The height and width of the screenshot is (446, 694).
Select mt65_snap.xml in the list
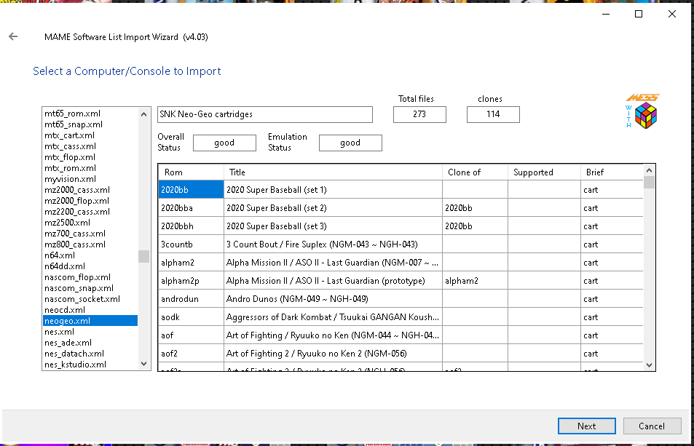pyautogui.click(x=90, y=124)
